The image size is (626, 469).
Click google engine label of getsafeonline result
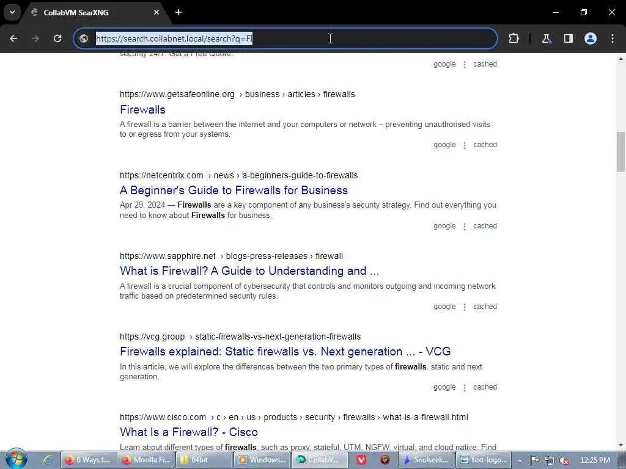click(x=444, y=145)
